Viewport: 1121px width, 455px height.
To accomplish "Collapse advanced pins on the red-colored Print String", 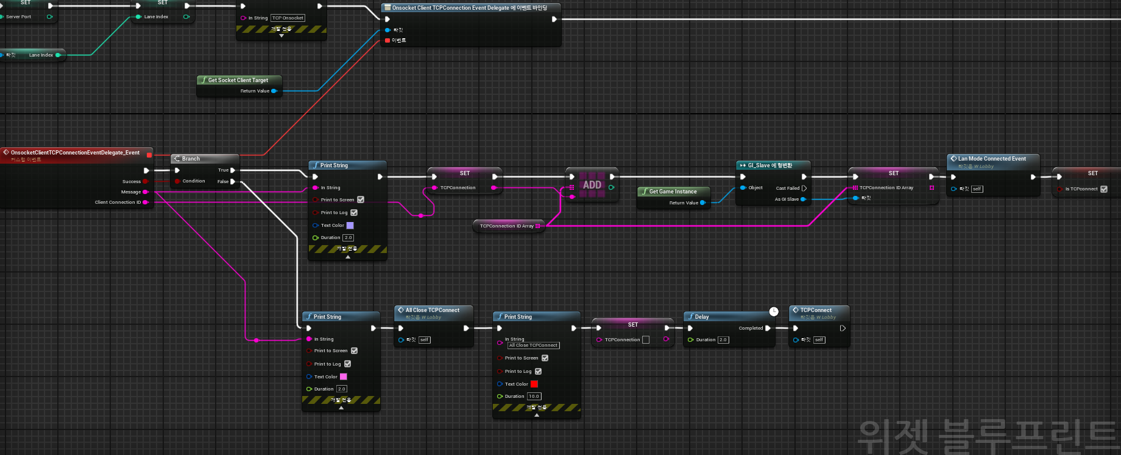I will 537,415.
